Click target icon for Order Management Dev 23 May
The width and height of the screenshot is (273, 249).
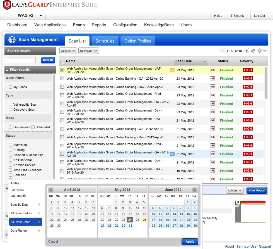(x=212, y=112)
